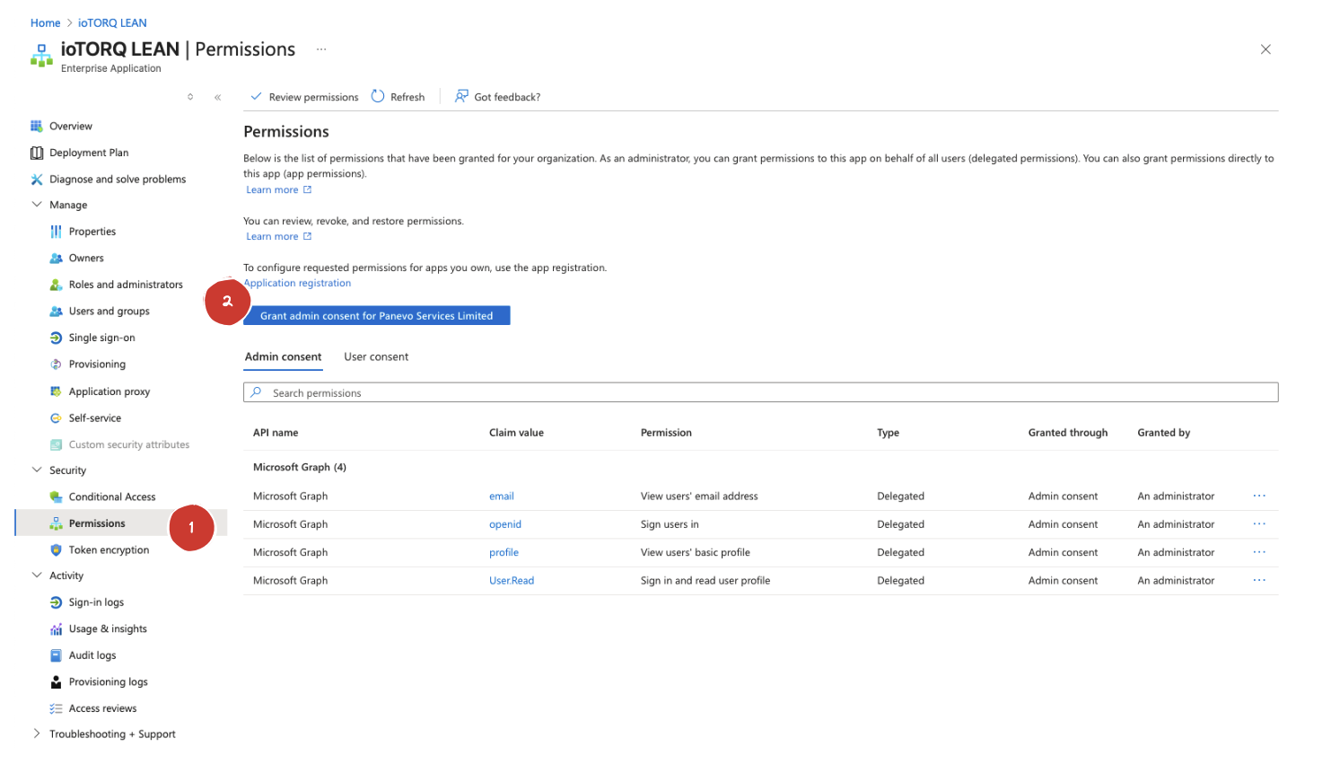Open Permissions in the sidebar menu
Image resolution: width=1340 pixels, height=782 pixels.
[x=97, y=523]
